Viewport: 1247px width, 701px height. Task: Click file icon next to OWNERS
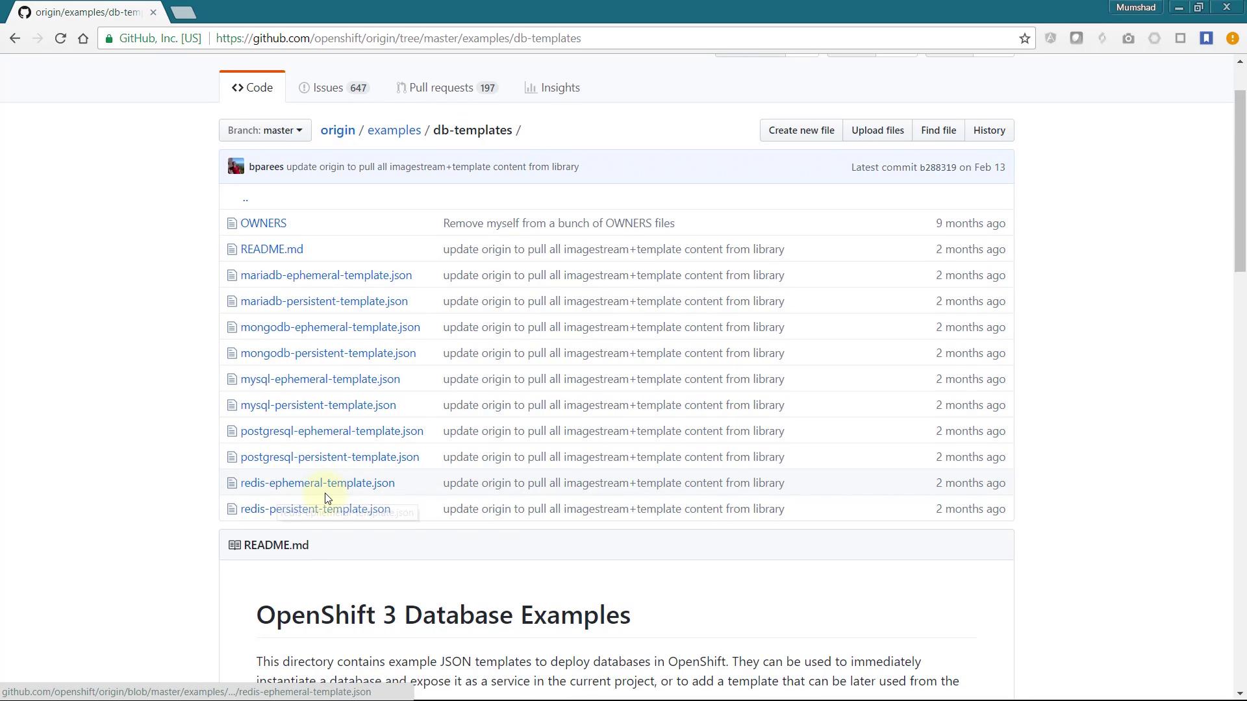click(232, 223)
